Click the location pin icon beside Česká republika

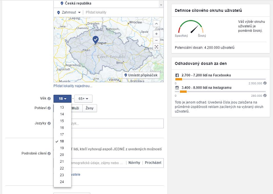62,3
